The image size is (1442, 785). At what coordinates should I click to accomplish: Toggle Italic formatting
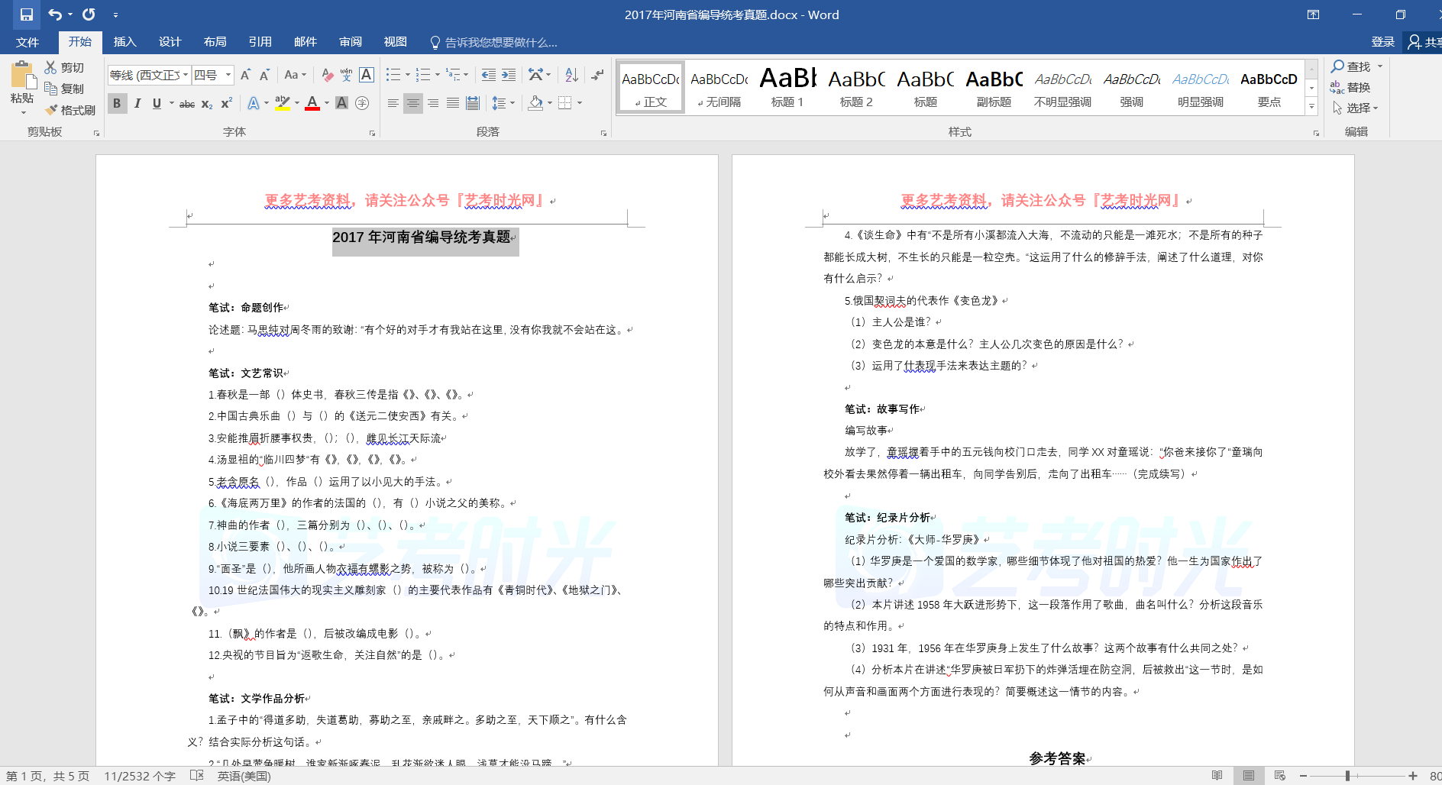click(137, 104)
